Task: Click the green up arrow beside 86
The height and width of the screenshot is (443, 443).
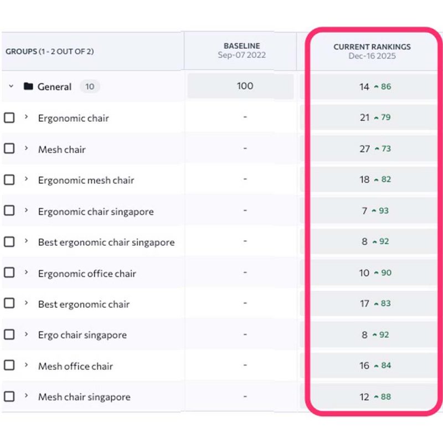Action: [376, 87]
